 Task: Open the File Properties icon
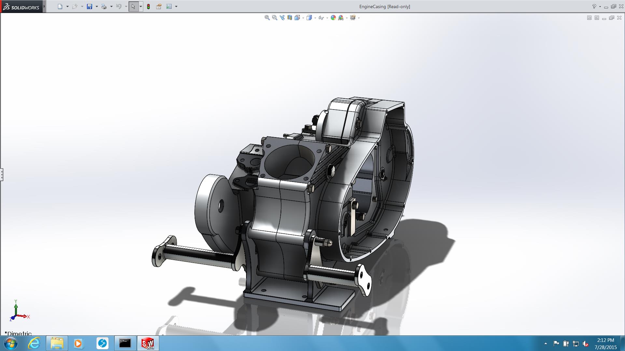159,6
